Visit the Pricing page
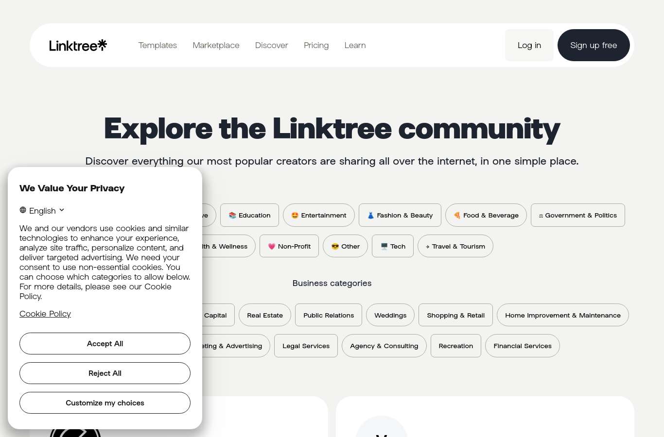The width and height of the screenshot is (664, 437). [316, 45]
